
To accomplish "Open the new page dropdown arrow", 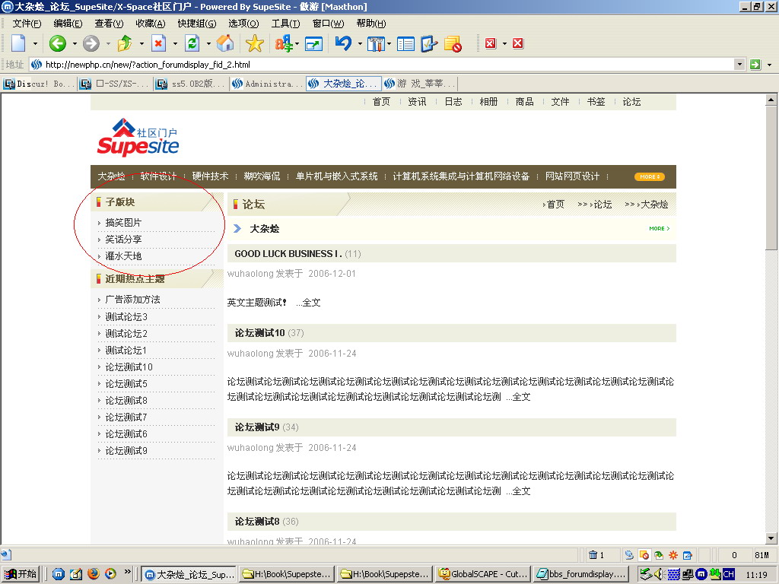I will [35, 43].
